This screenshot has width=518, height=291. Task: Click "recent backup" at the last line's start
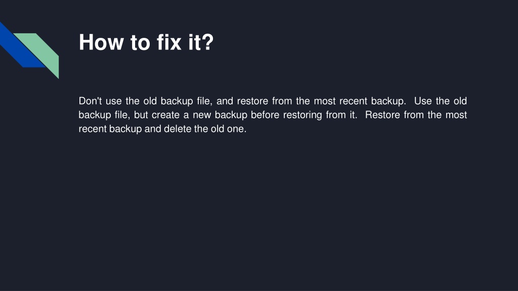coord(110,129)
